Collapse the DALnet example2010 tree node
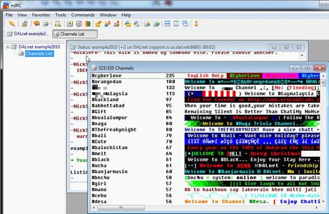Image resolution: width=329 pixels, height=214 pixels. click(8, 47)
